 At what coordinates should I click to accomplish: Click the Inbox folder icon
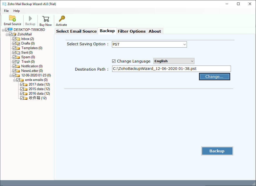tap(18, 39)
